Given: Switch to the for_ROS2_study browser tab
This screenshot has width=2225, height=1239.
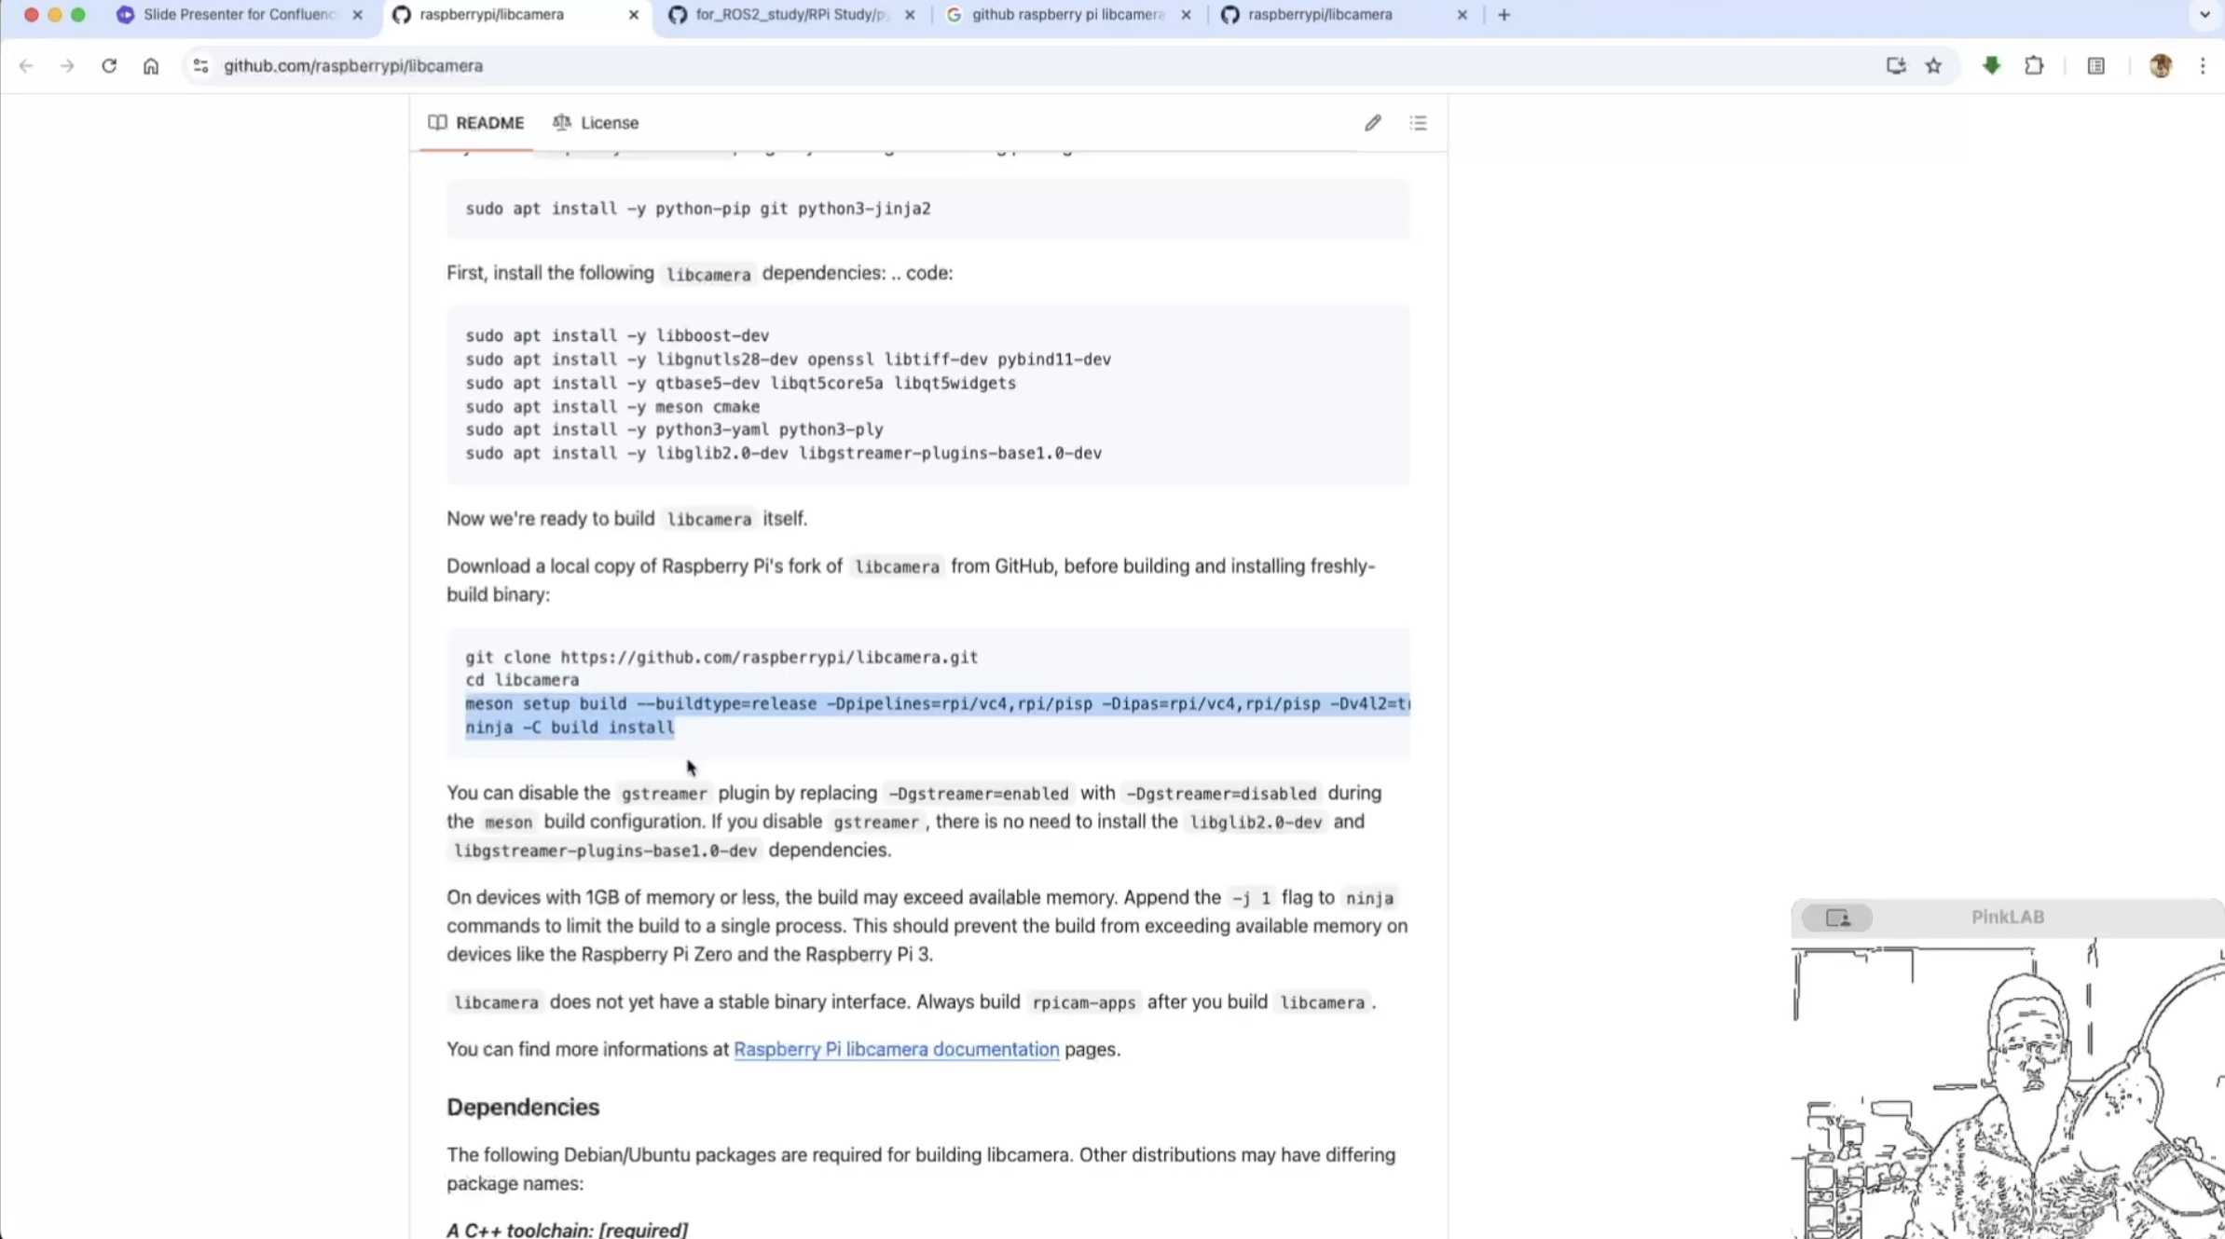Looking at the screenshot, I should (x=790, y=15).
